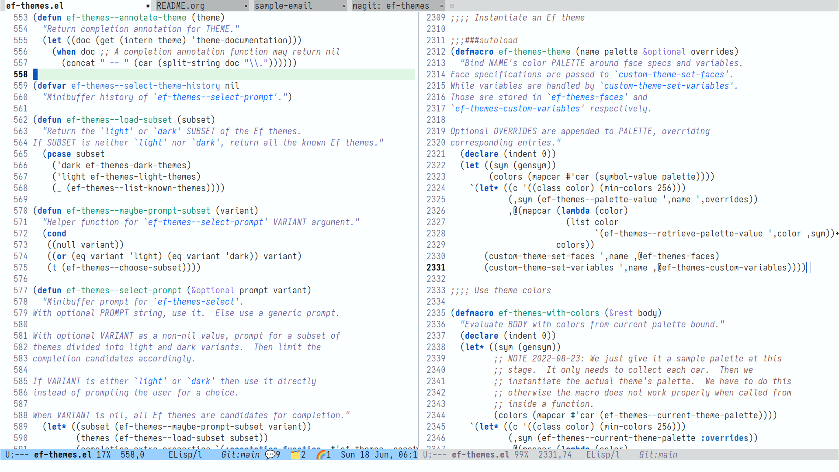This screenshot has height=472, width=839.
Task: Add a new tab with plus icon
Action: (452, 6)
